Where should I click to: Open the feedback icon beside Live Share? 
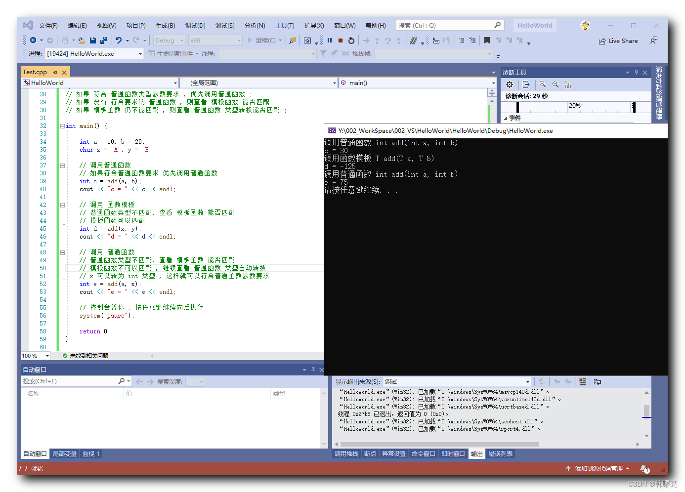pyautogui.click(x=654, y=41)
